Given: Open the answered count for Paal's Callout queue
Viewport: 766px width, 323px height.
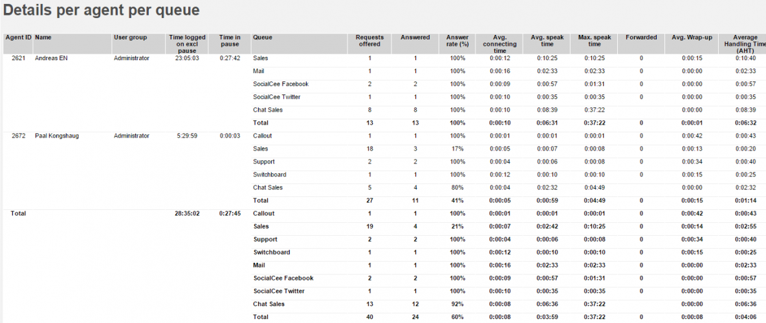Looking at the screenshot, I should [415, 136].
